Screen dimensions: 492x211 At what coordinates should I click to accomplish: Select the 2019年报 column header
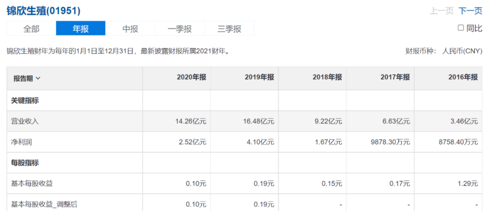[259, 77]
